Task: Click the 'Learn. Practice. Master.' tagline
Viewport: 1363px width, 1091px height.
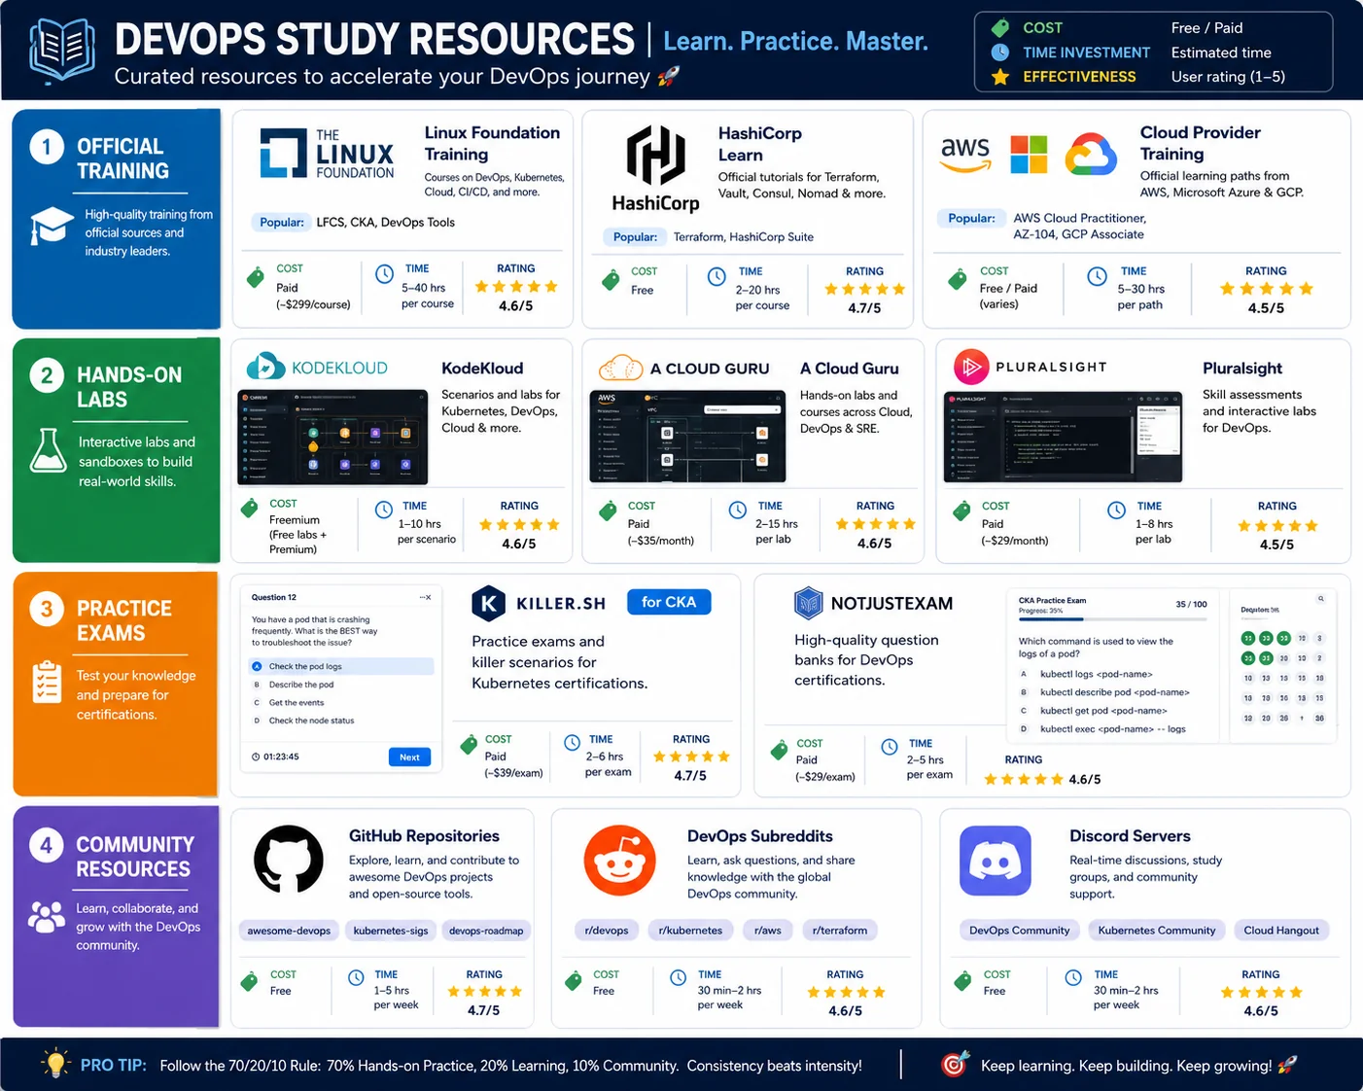Action: pyautogui.click(x=795, y=41)
